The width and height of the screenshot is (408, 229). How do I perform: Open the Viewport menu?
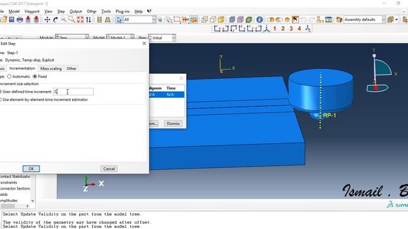pyautogui.click(x=32, y=11)
